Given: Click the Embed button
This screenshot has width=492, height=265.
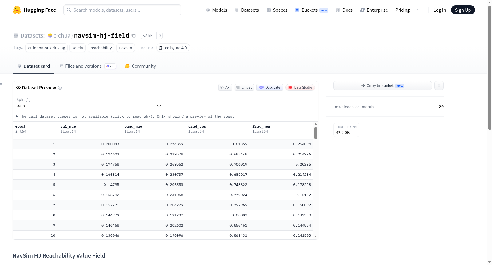Looking at the screenshot, I should (x=244, y=87).
